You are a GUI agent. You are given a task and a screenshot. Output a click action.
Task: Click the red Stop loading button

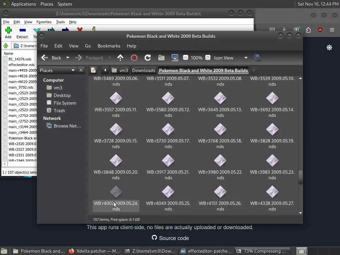(134, 58)
